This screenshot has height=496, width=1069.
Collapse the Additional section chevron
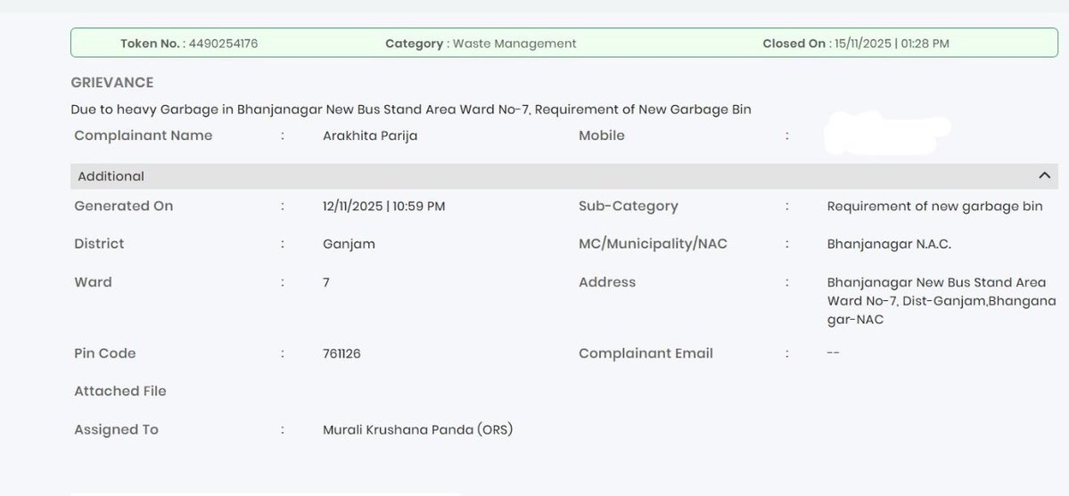pos(1044,175)
